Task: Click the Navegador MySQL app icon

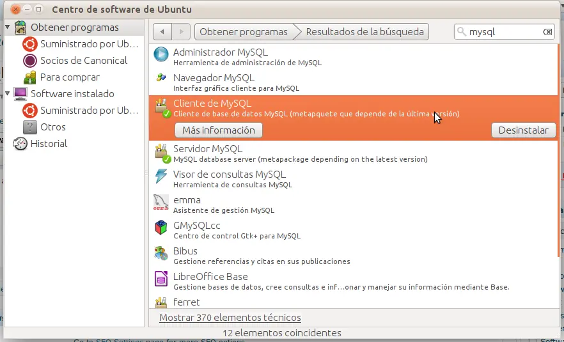Action: pyautogui.click(x=161, y=77)
